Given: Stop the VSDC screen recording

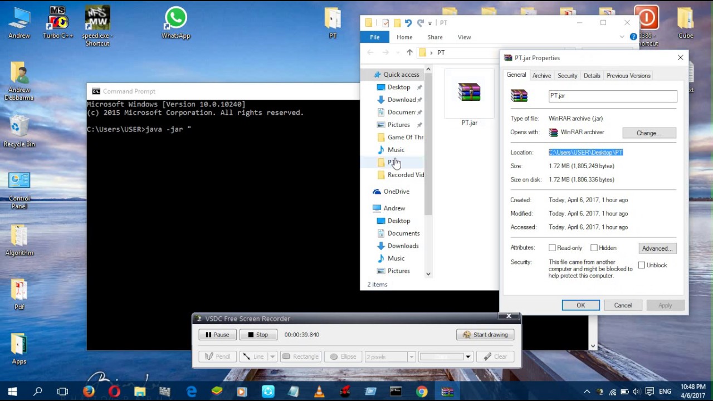Looking at the screenshot, I should (x=258, y=335).
